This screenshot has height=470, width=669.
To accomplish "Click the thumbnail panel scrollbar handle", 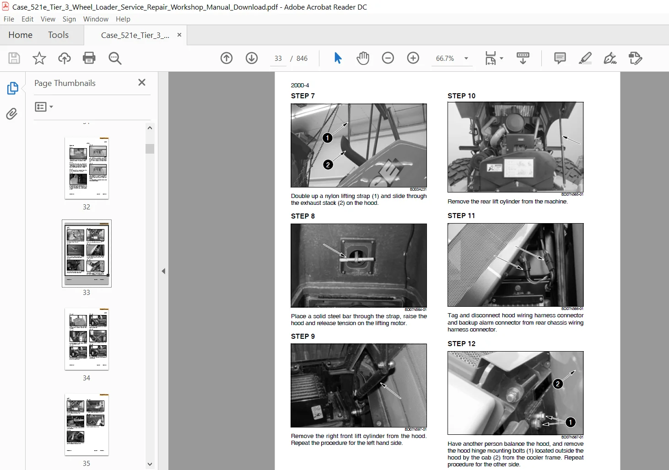I will point(150,149).
